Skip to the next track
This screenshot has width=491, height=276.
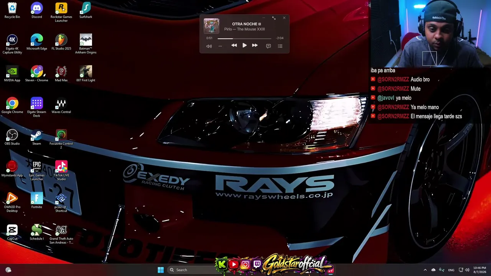[255, 45]
